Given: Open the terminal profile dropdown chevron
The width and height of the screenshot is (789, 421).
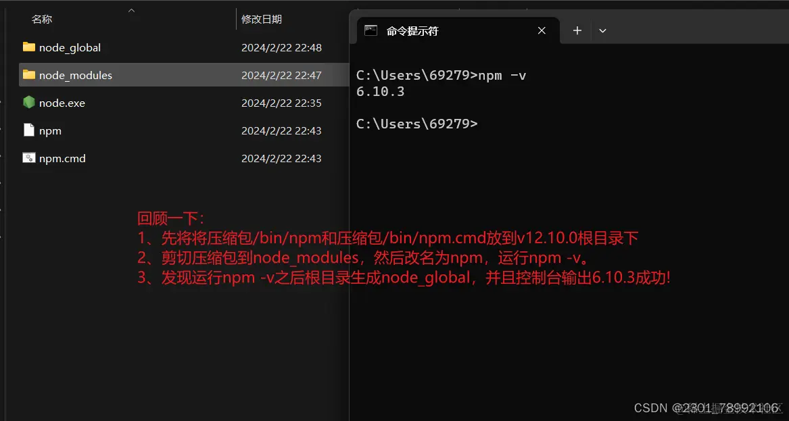Looking at the screenshot, I should pos(602,30).
